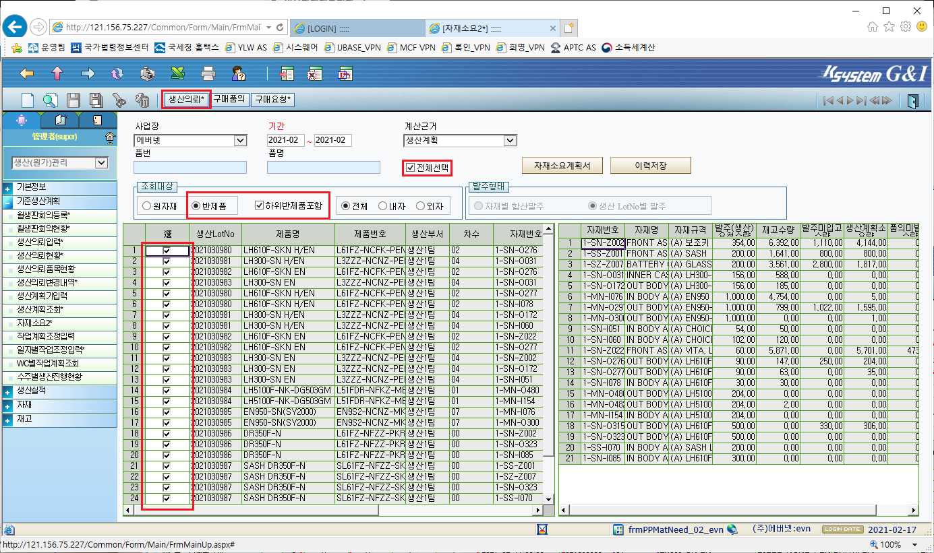Screen dimensions: 934x553
Task: Expand the 기본정보 menu group
Action: click(7, 188)
